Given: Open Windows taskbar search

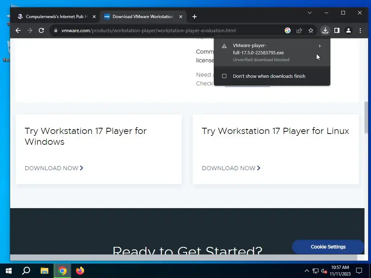Looking at the screenshot, I should (26, 271).
